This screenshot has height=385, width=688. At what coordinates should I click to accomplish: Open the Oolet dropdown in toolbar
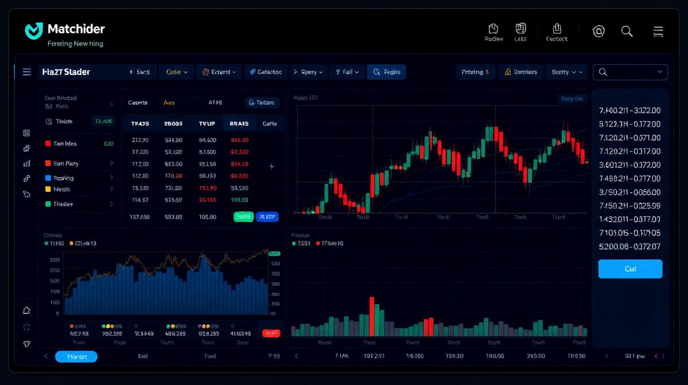click(177, 72)
